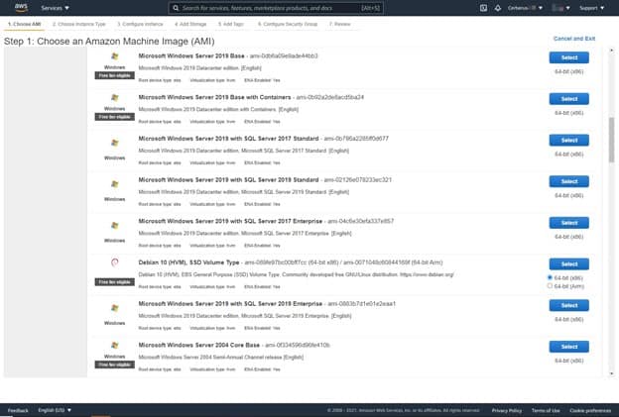Click Debian 10 (HVM), SSD Volume Type title

(188, 262)
